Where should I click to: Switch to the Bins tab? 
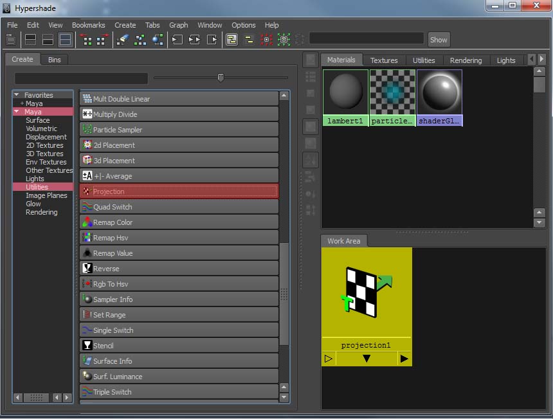click(54, 60)
